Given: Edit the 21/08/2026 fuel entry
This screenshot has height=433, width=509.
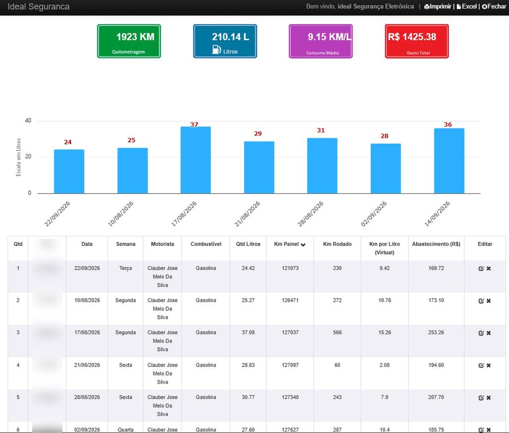Looking at the screenshot, I should 481,365.
